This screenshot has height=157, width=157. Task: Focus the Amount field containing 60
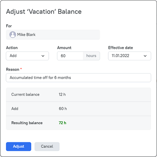70,56
